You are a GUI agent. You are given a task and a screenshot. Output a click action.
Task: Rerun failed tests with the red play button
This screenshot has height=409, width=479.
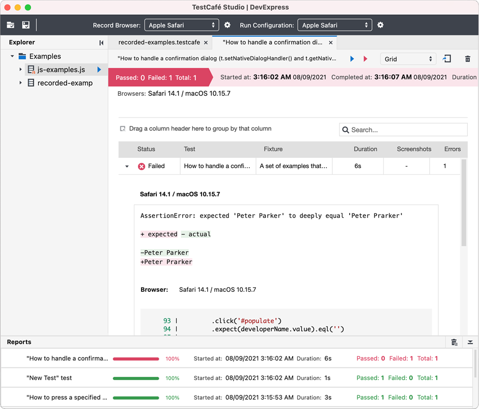point(365,59)
